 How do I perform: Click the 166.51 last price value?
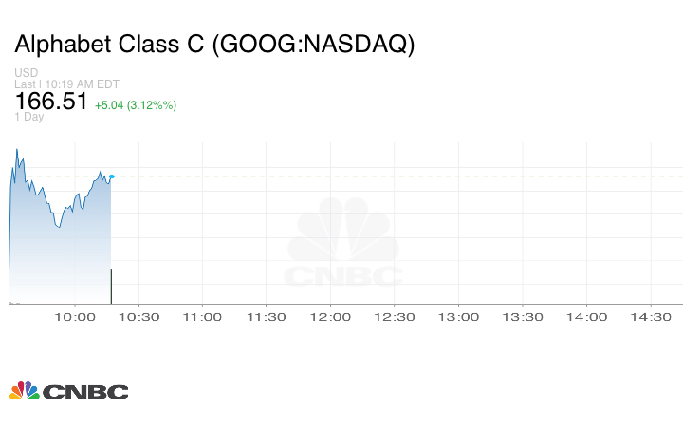(x=51, y=102)
